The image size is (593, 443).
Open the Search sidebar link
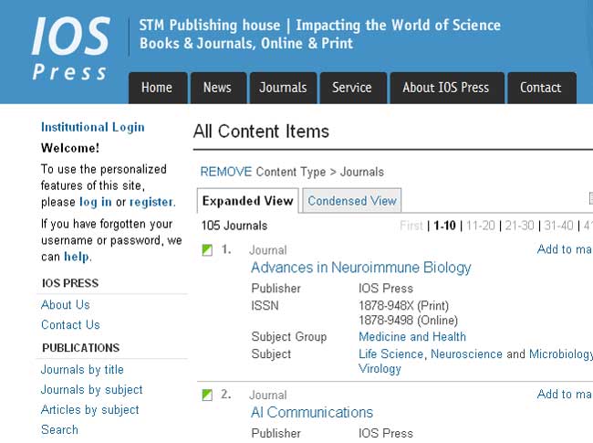pos(59,429)
